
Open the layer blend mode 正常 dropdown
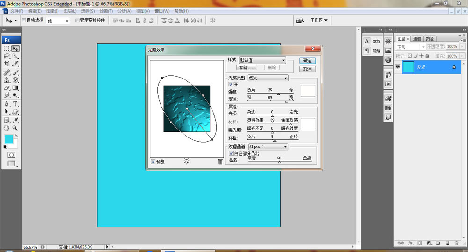pos(410,47)
